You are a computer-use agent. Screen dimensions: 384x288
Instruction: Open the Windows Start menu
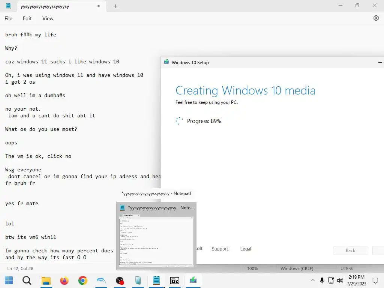point(9,280)
